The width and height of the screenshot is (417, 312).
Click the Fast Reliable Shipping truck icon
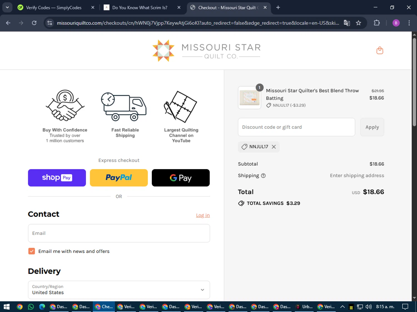click(124, 107)
